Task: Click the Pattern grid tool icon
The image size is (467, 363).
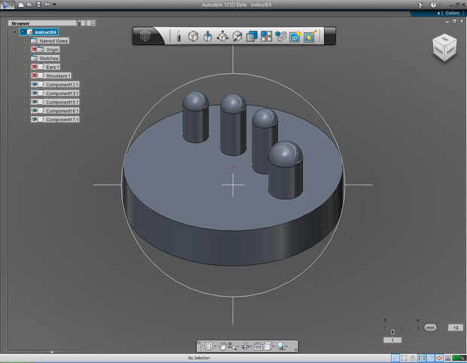Action: 266,35
